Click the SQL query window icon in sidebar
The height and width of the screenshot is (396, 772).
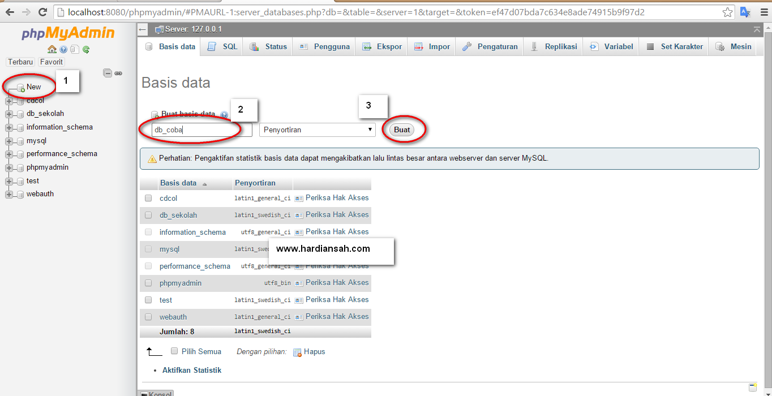74,49
